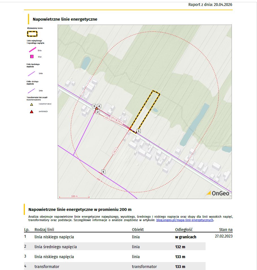Click the '200 m' radius label on the map
The height and width of the screenshot is (270, 257).
(x=99, y=180)
